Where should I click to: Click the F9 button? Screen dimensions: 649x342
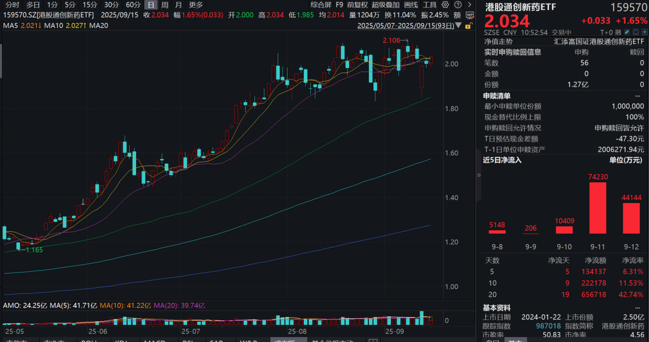click(339, 5)
